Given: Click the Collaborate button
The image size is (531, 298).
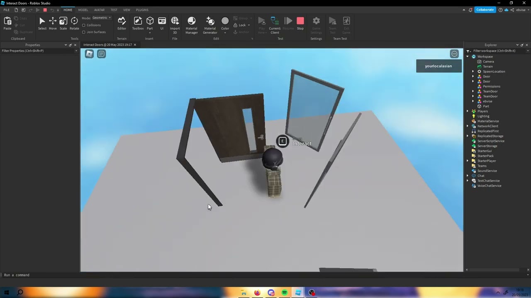Looking at the screenshot, I should pos(485,10).
